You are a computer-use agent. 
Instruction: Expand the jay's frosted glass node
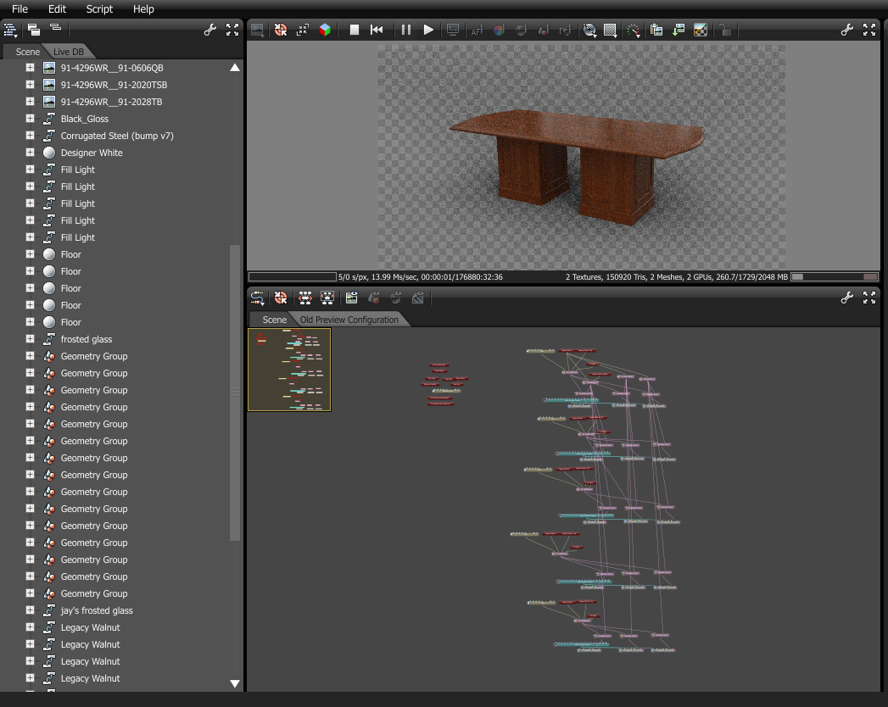[30, 610]
